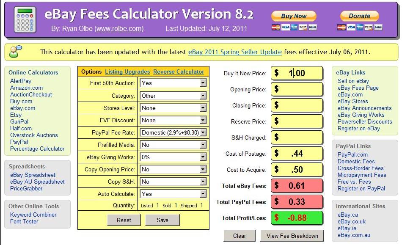Open the Percentage Calculator link
Screen dimensions: 402x245
pyautogui.click(x=37, y=149)
